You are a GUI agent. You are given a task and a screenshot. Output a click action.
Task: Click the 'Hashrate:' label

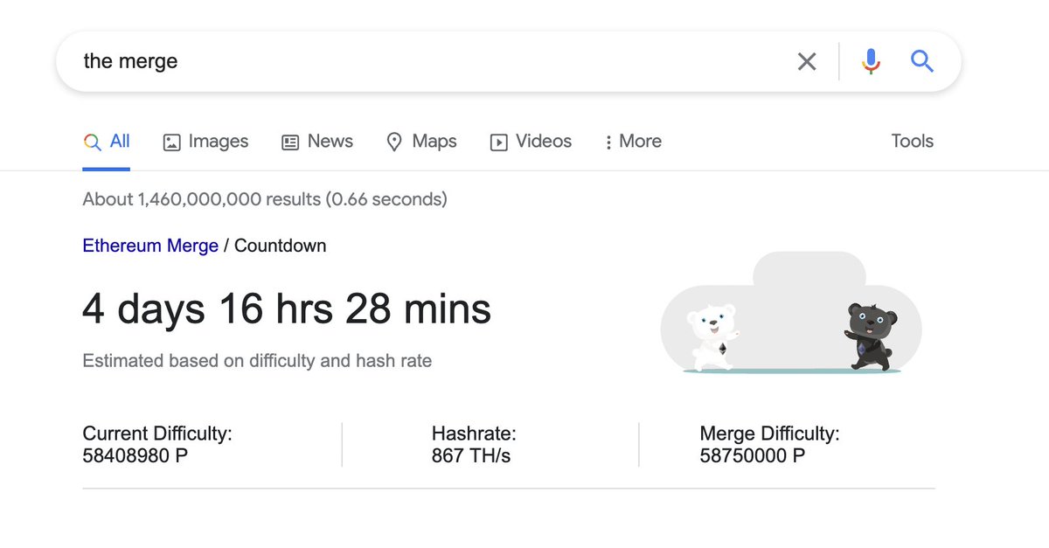tap(474, 434)
